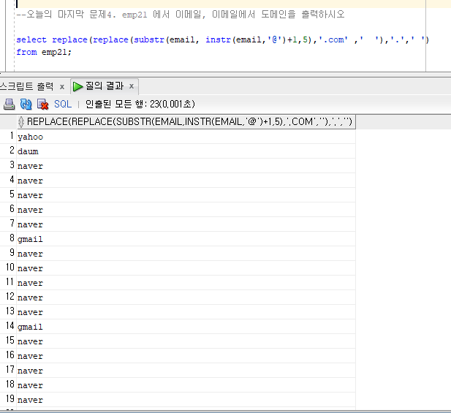Click the 인출된 모든 행: 23 status text
Image resolution: width=451 pixels, height=413 pixels.
(140, 104)
